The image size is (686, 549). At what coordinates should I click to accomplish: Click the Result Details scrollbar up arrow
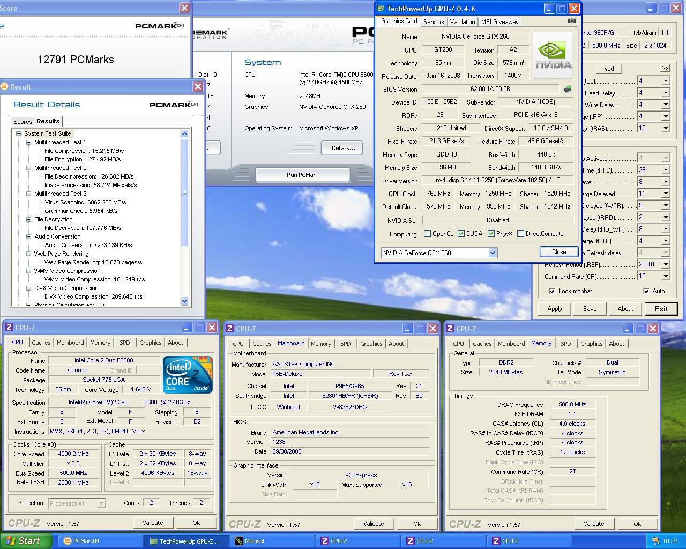tap(185, 133)
